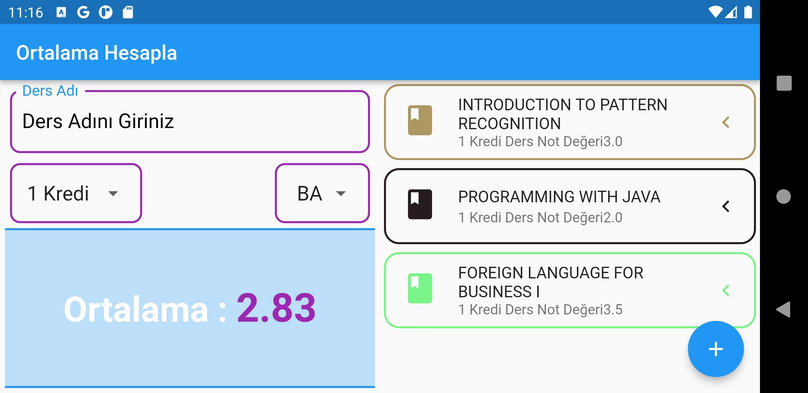Tap the battery indicator in the status bar
Screen dimensions: 808x393
(748, 12)
